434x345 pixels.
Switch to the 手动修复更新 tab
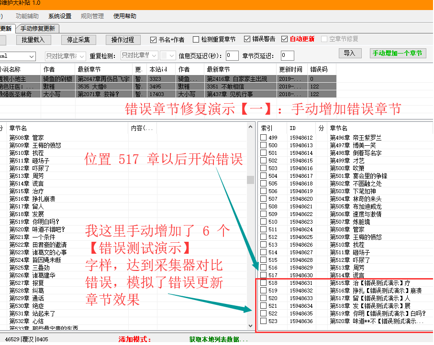37,28
